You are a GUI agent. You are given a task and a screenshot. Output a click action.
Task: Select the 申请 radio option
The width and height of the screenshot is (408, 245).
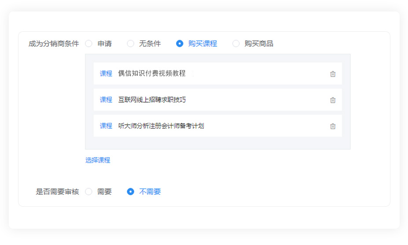coord(89,44)
